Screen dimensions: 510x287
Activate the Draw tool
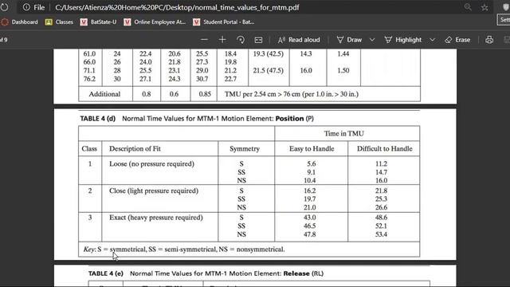coord(349,40)
